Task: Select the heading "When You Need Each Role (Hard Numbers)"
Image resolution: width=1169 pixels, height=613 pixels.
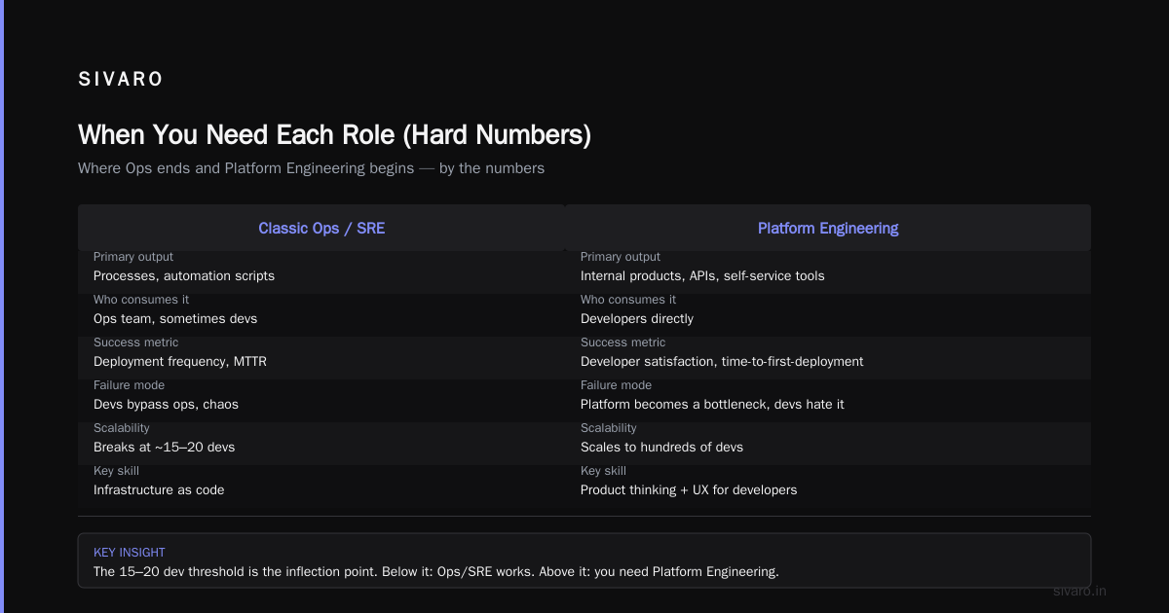Action: pyautogui.click(x=334, y=134)
